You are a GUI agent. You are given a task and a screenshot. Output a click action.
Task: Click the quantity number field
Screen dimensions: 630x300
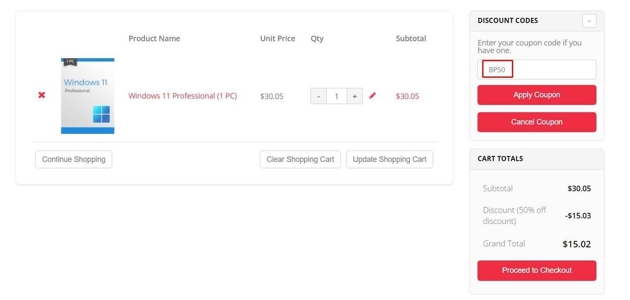pos(337,96)
